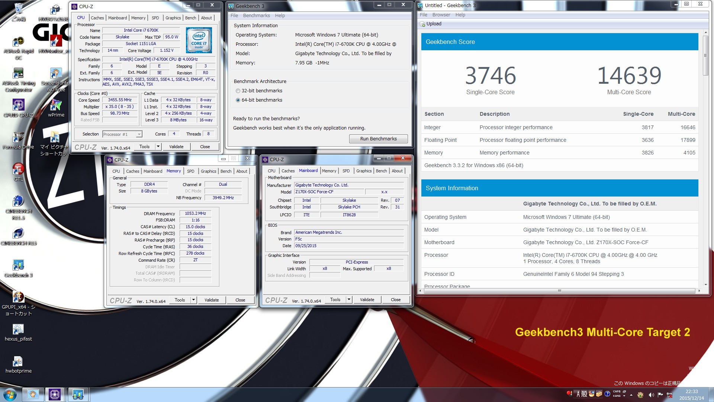The image size is (714, 402).
Task: Expand Tools dropdown arrow in top CPU-Z window
Action: 158,147
